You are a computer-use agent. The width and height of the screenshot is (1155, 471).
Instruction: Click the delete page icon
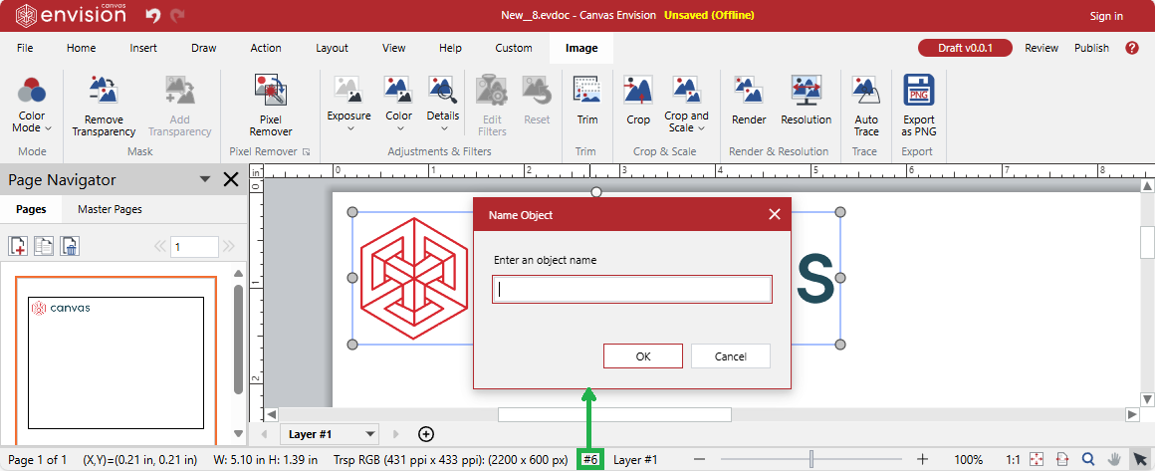click(70, 246)
